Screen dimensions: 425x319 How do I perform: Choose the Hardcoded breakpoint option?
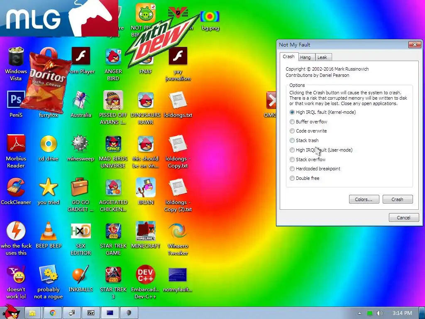click(x=315, y=169)
